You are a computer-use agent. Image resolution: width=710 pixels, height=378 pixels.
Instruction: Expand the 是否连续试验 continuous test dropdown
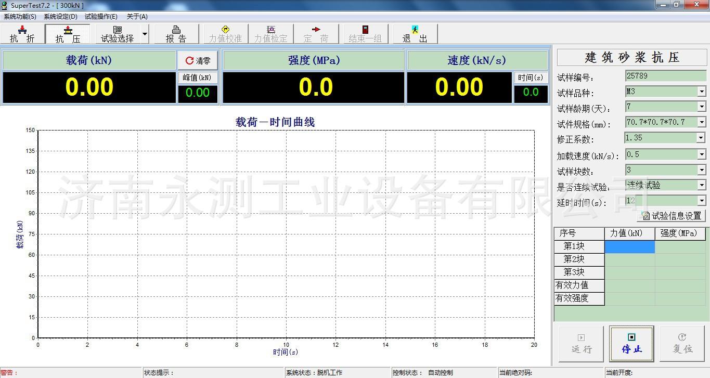(x=701, y=186)
